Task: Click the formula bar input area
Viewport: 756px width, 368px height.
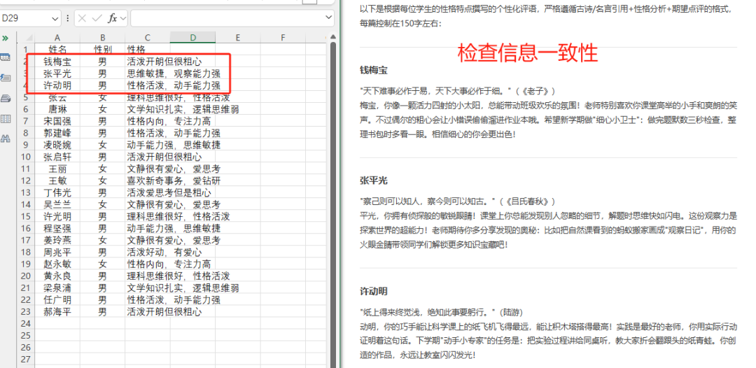Action: click(224, 18)
